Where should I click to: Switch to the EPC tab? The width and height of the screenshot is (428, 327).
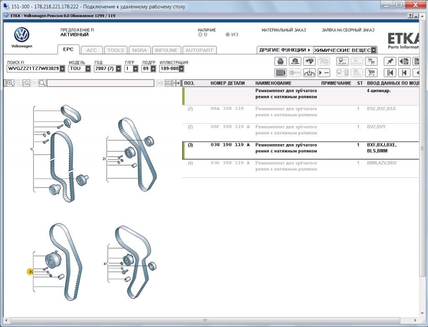pyautogui.click(x=68, y=49)
